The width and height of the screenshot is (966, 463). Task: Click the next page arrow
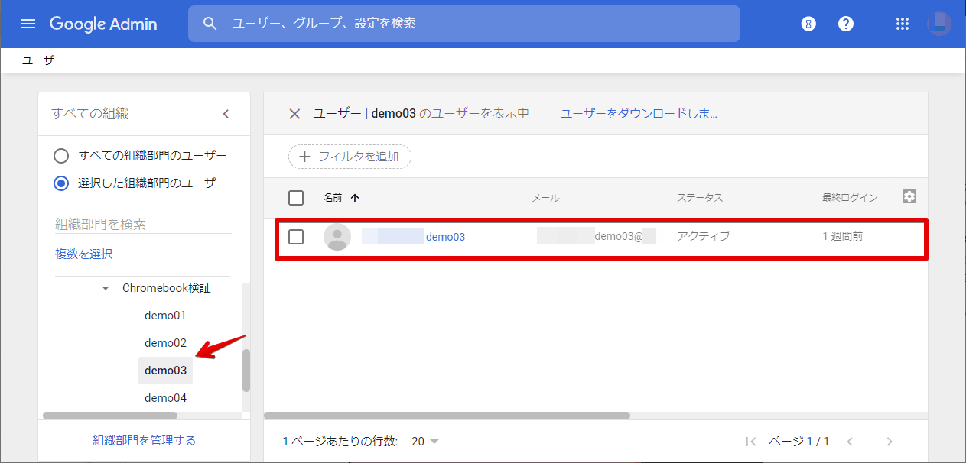click(889, 441)
